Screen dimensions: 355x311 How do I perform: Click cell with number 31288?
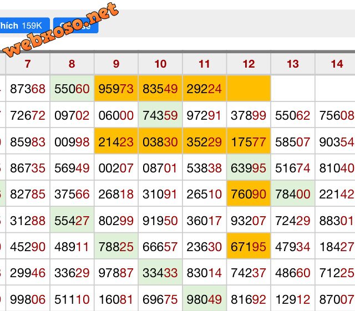[28, 220]
